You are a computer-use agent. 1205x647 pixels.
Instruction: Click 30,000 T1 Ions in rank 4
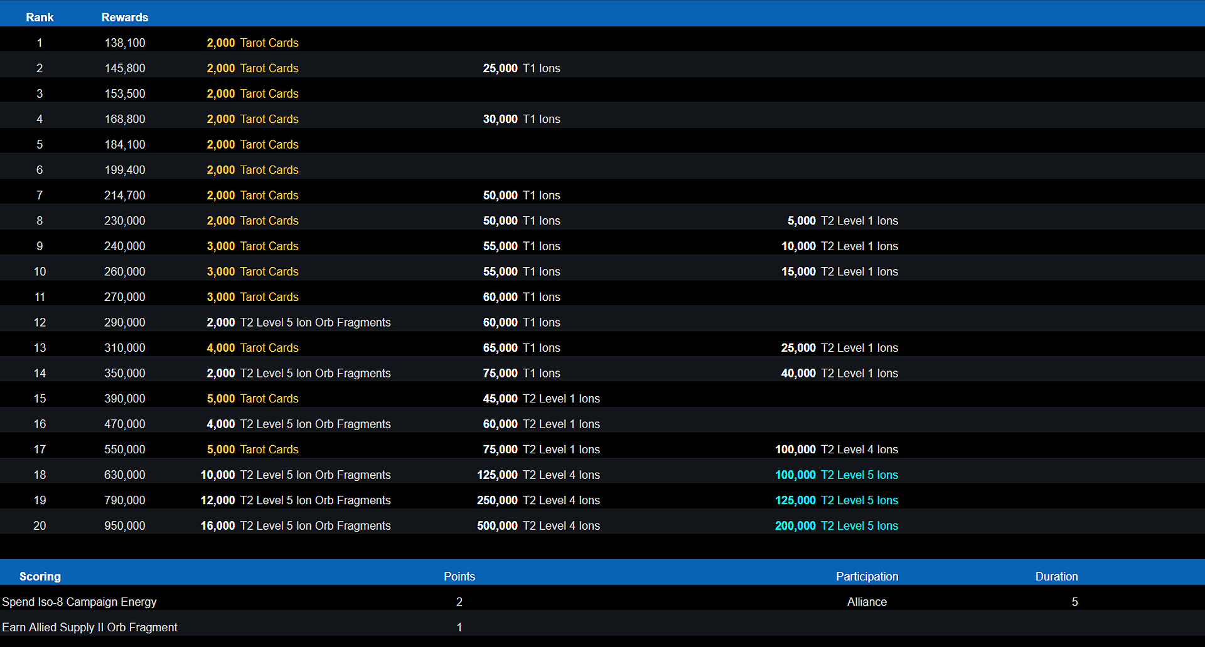(522, 119)
